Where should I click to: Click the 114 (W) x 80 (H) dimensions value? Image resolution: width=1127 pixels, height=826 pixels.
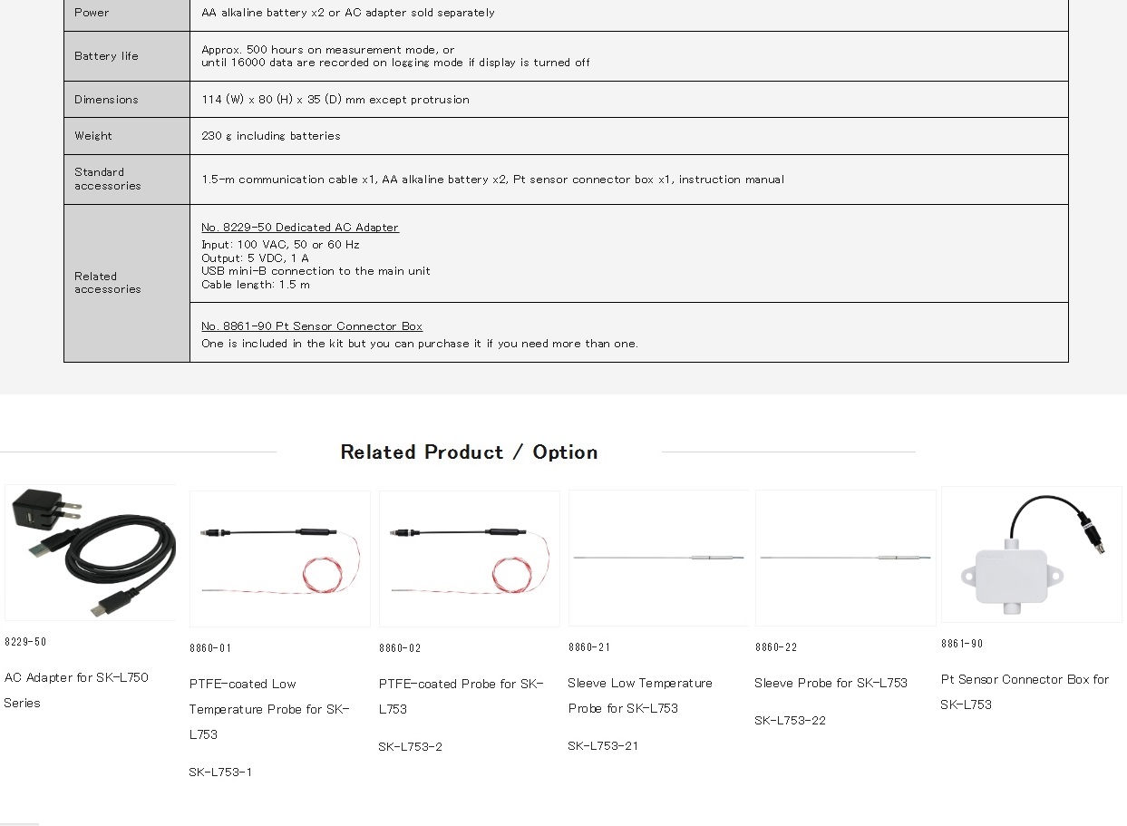click(x=335, y=100)
